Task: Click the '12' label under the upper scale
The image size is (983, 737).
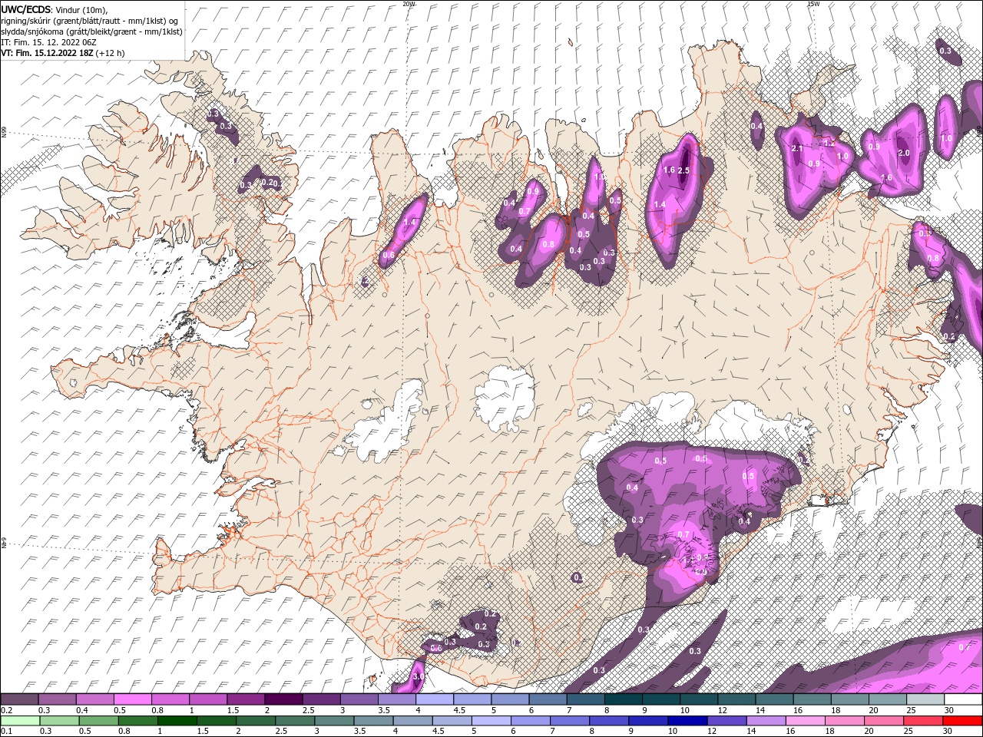Action: 723,710
